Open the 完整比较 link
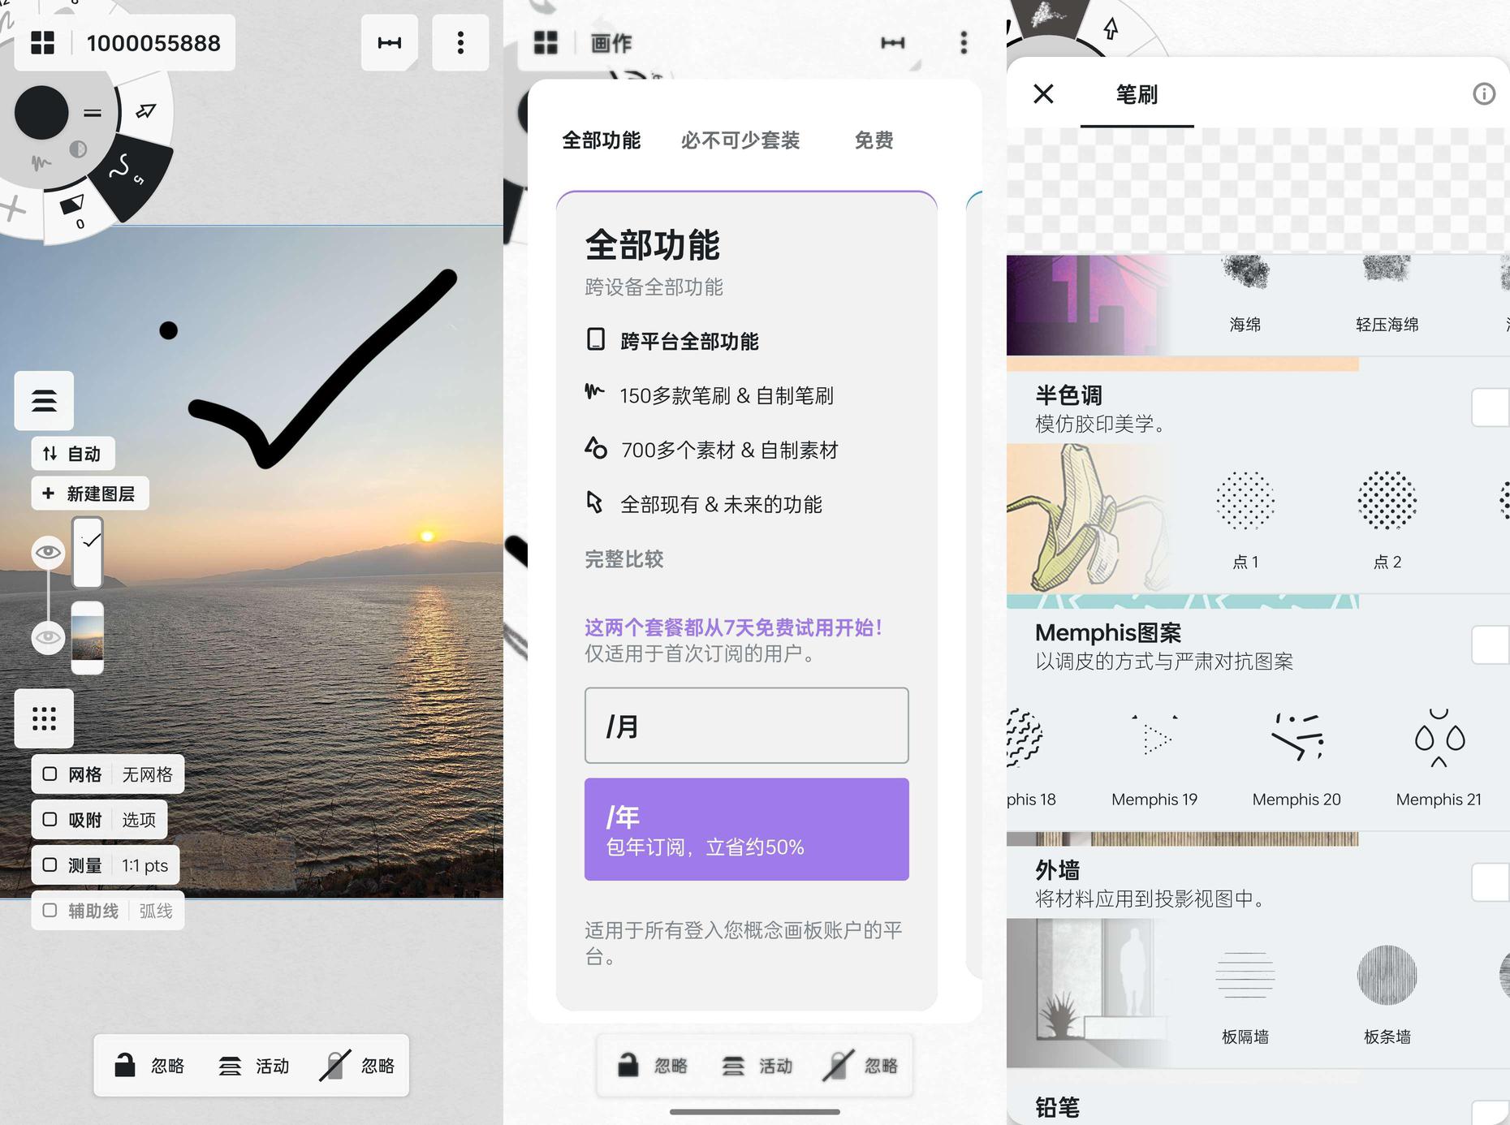Viewport: 1510px width, 1125px height. pos(624,559)
